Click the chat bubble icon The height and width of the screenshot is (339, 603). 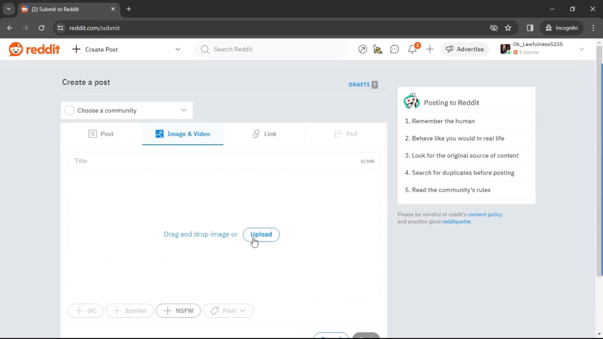tap(394, 49)
